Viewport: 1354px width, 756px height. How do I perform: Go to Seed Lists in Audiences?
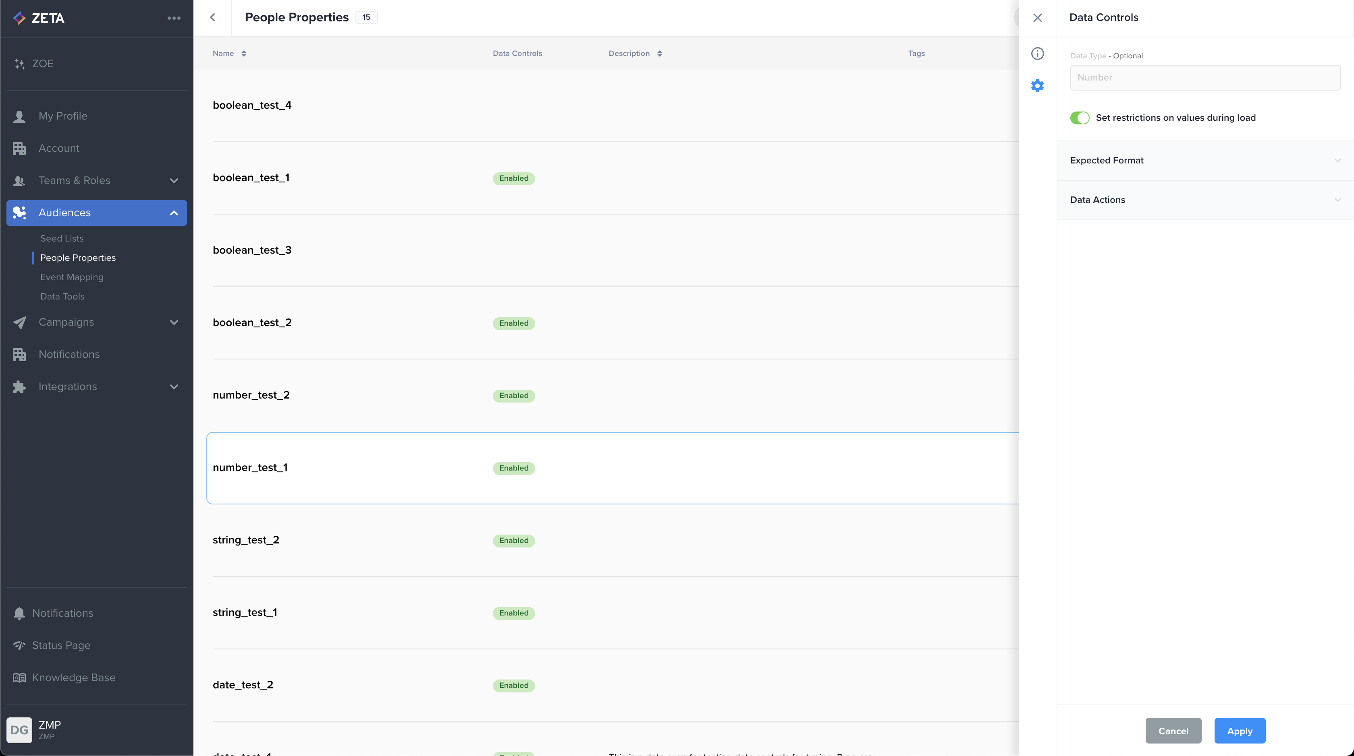click(62, 238)
